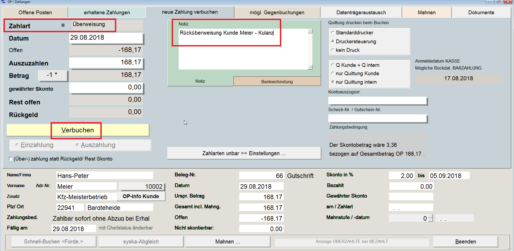The height and width of the screenshot is (251, 514).
Task: Open the Dokumente tab
Action: pyautogui.click(x=481, y=12)
